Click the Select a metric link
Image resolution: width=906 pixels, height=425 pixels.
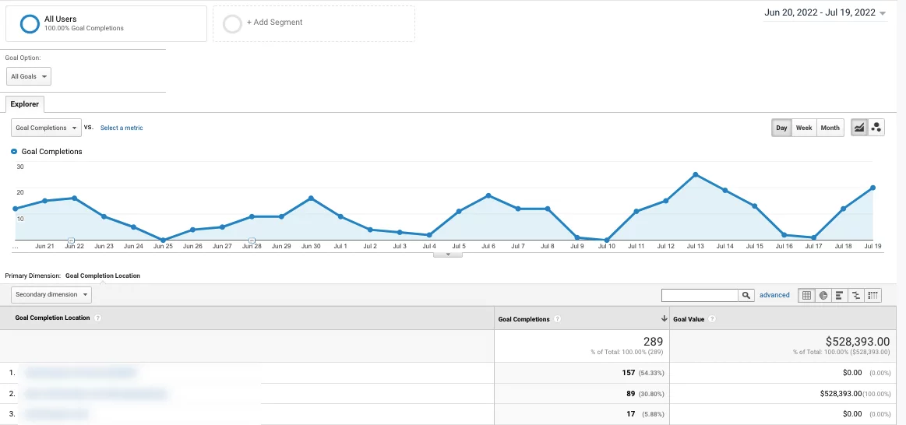pos(122,128)
